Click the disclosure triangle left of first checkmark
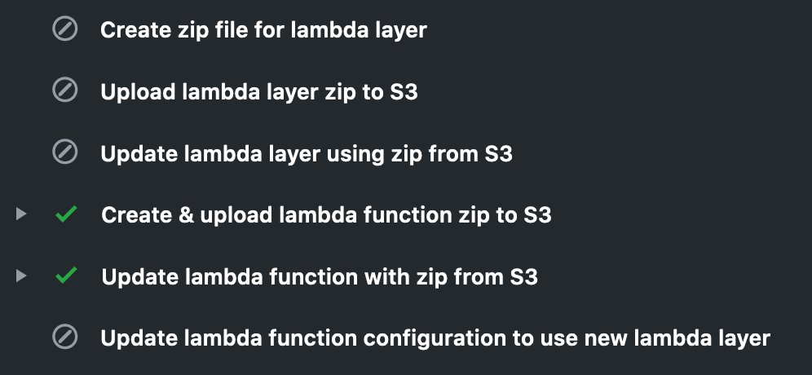812x375 pixels. click(21, 215)
